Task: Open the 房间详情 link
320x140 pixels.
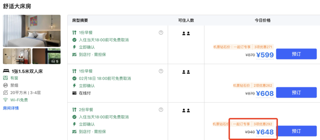Action: (x=11, y=108)
